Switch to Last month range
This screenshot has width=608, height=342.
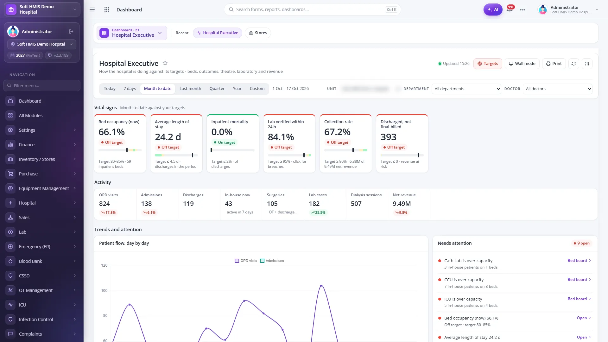coord(190,89)
